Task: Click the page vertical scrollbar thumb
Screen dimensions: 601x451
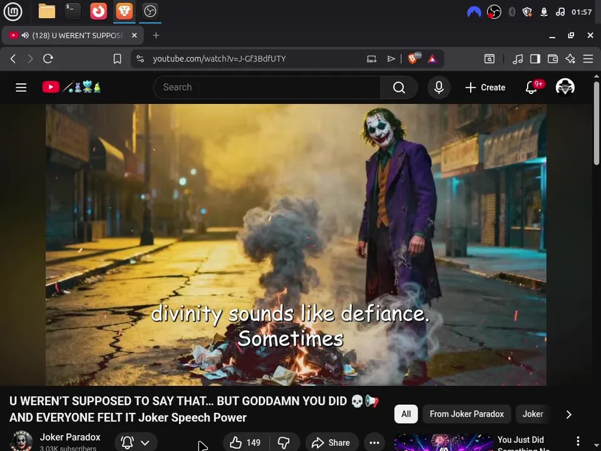Action: [x=596, y=123]
